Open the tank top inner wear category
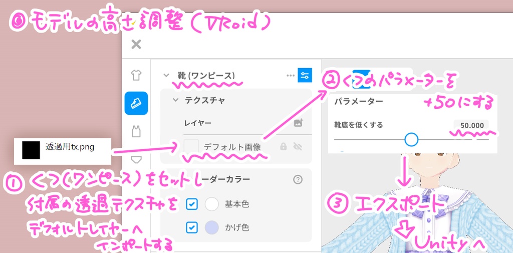Viewport: 513px width, 253px height. click(x=136, y=132)
